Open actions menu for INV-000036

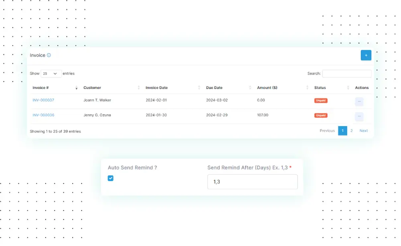[359, 116]
